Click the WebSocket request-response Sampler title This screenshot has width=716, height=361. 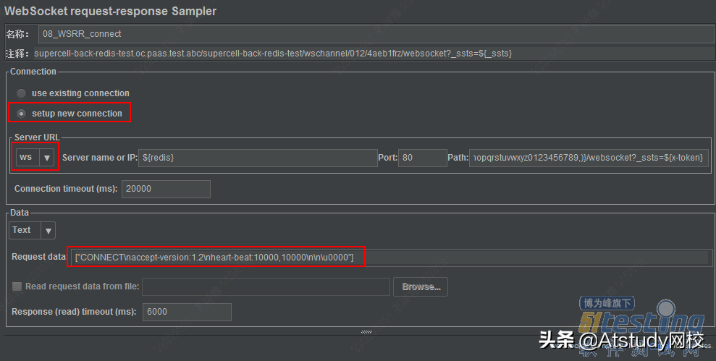coord(111,12)
